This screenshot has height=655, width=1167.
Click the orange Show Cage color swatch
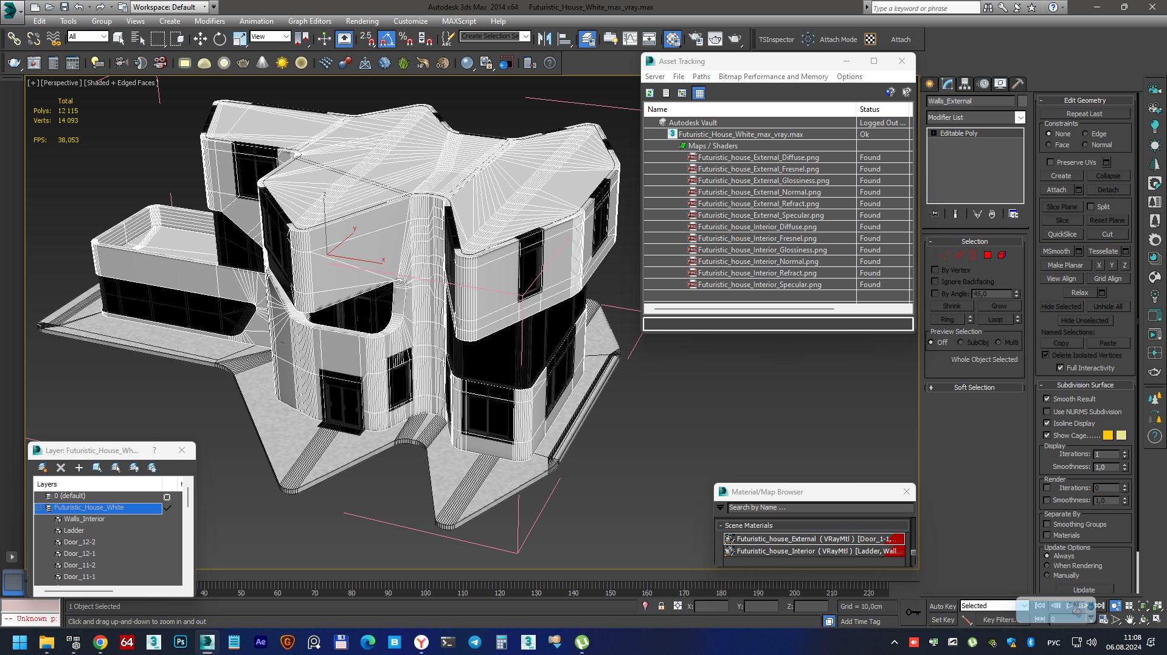click(x=1108, y=435)
